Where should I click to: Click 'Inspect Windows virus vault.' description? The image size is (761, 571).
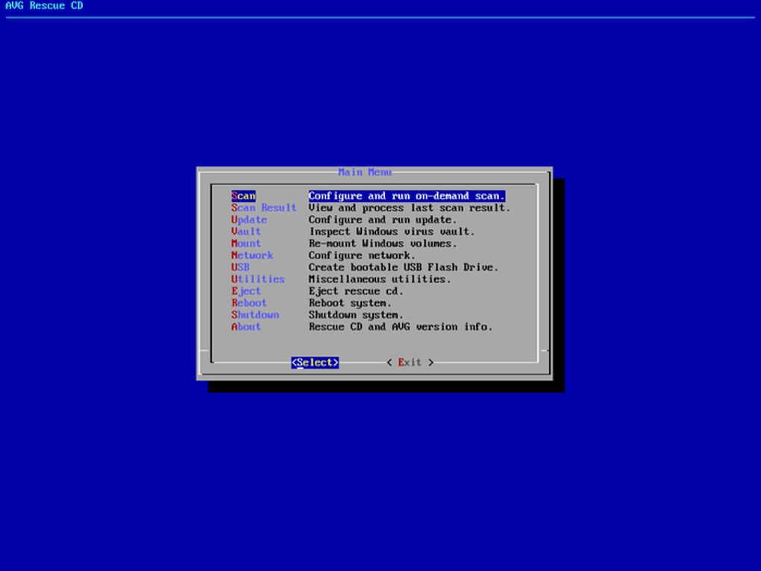[392, 231]
